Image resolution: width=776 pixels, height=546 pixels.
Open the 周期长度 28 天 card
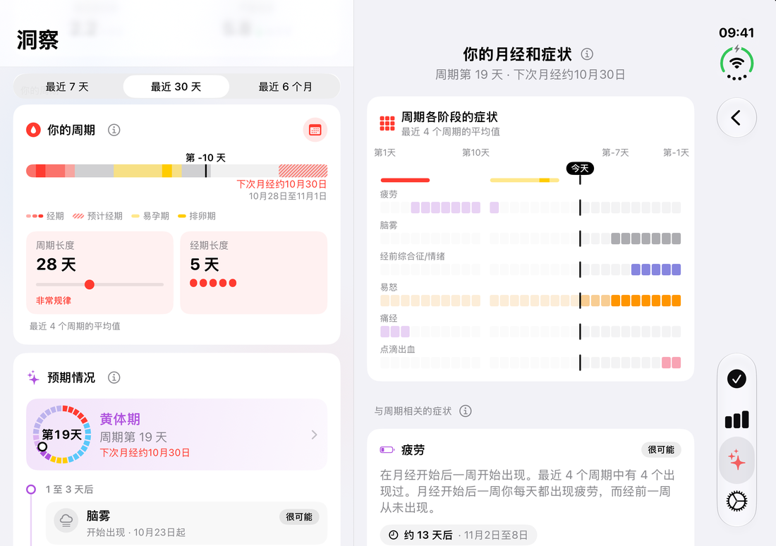click(100, 273)
